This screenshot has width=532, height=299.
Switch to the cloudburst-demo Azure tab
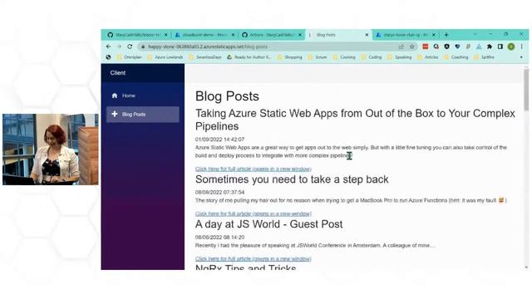point(204,35)
